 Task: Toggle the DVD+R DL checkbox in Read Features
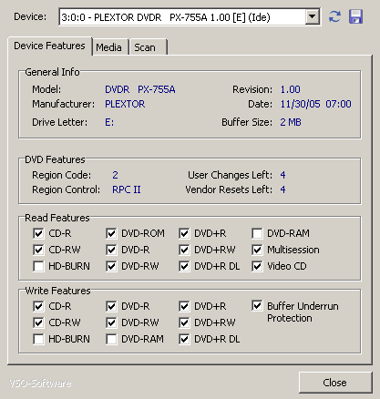tap(184, 266)
